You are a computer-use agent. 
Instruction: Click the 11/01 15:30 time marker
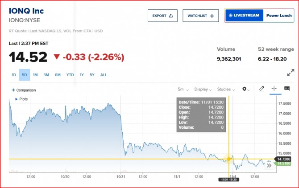coord(229,180)
